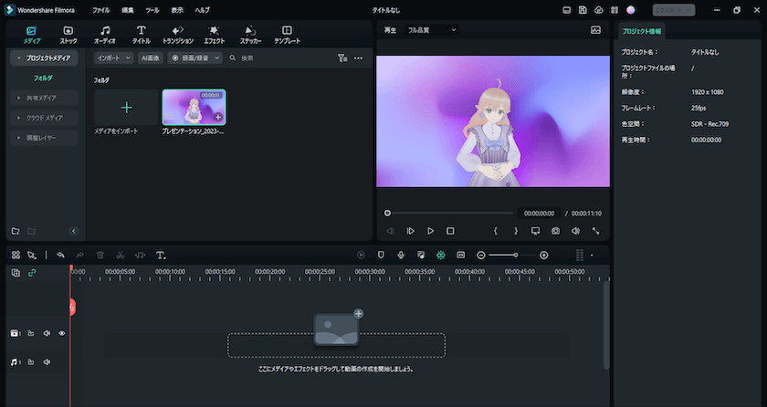The image size is (767, 407).
Task: Open the media panel more options
Action: tap(359, 58)
